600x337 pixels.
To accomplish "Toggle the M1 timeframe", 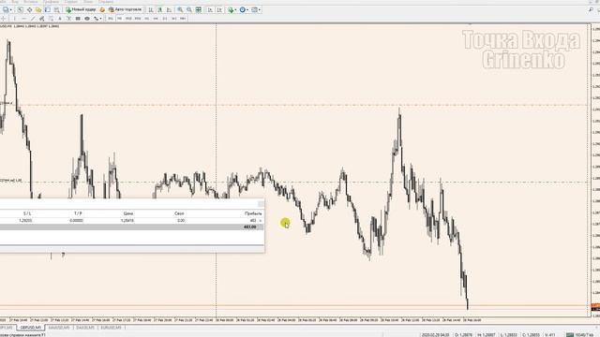I will click(111, 19).
